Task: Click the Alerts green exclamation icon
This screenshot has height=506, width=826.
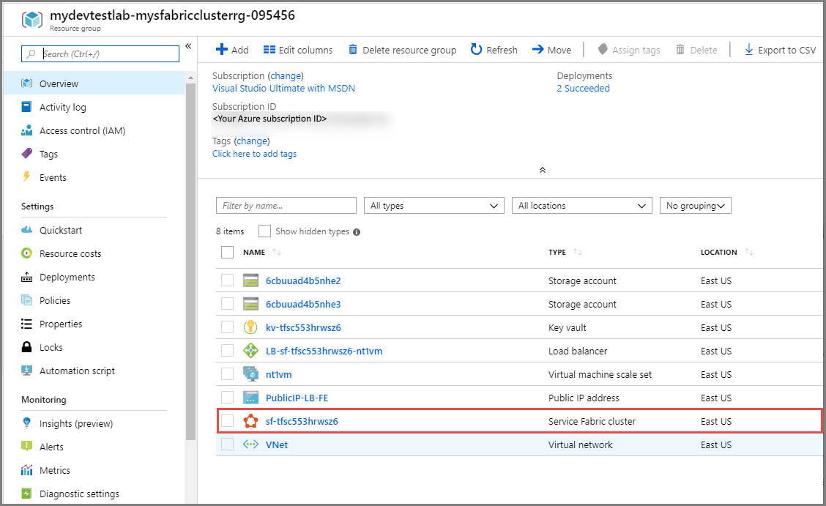Action: [x=26, y=447]
